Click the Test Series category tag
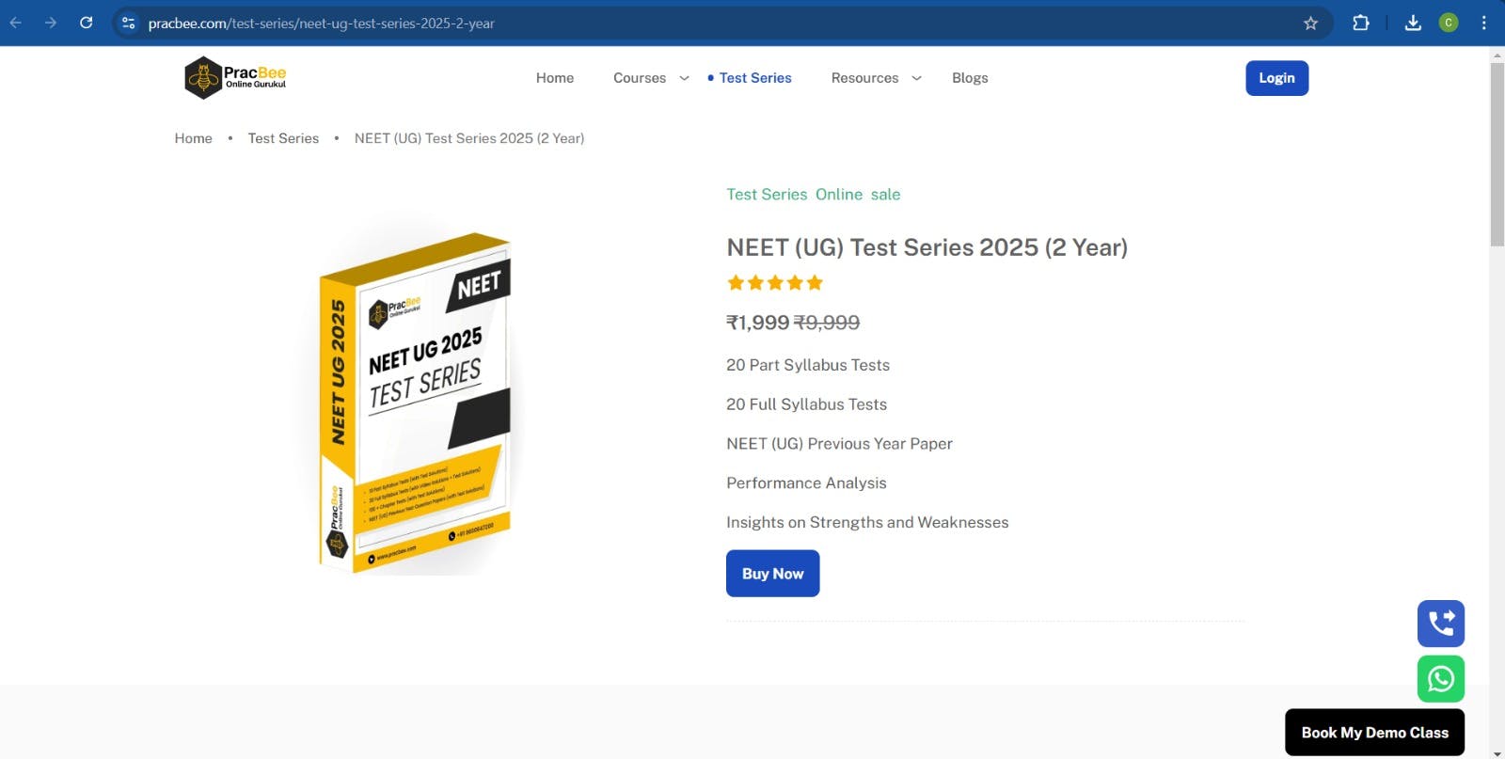This screenshot has width=1505, height=759. tap(767, 195)
